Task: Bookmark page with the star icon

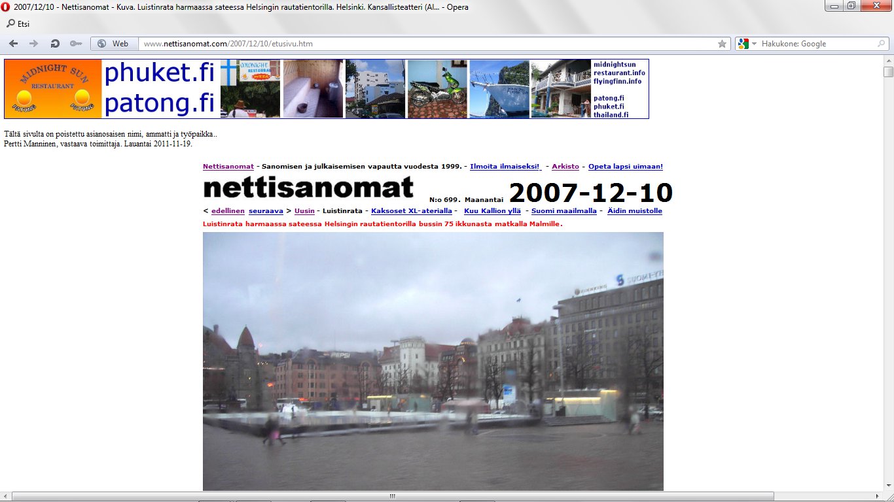Action: tap(722, 44)
